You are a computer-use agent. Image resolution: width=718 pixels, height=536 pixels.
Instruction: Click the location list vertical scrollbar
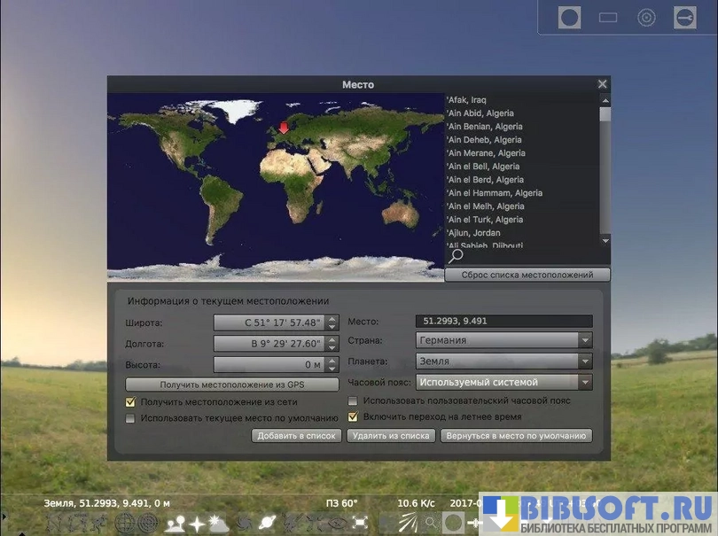(x=605, y=168)
